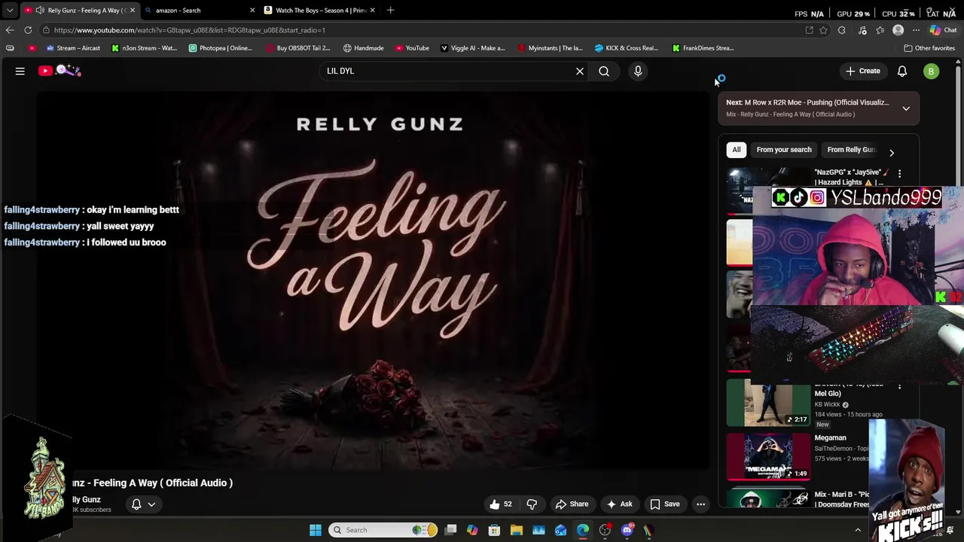Open options for NazGPG x JaySive video
The height and width of the screenshot is (542, 964).
(899, 174)
